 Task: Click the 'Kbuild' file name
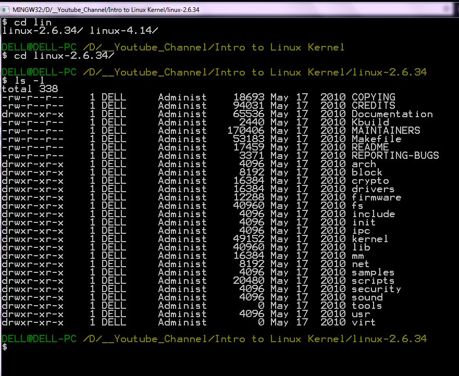click(x=370, y=122)
